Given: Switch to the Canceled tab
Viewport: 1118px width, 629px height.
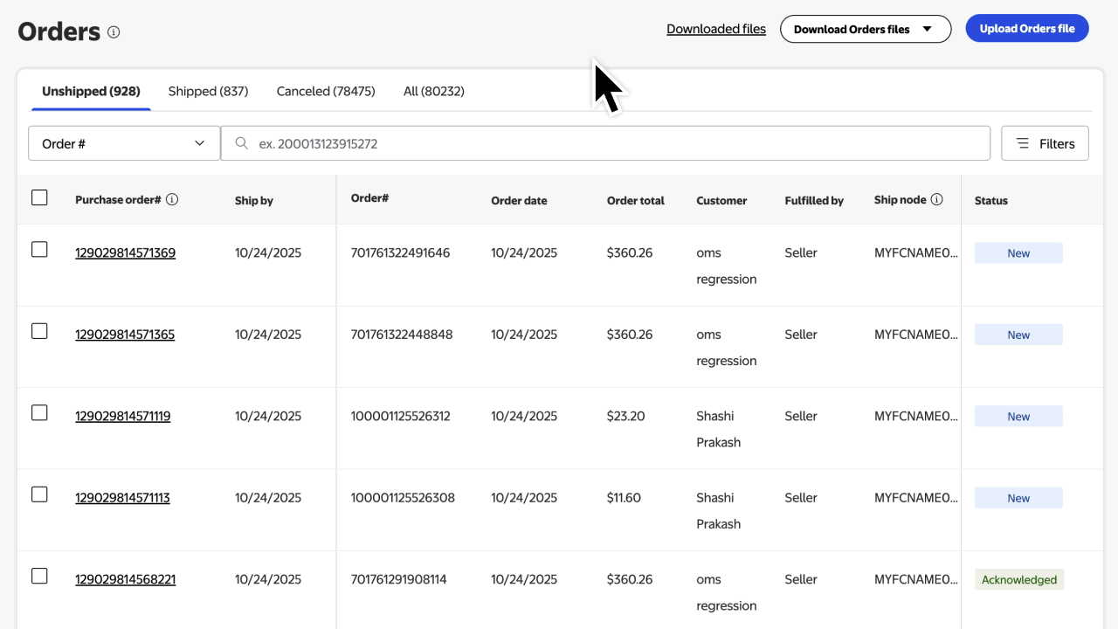Looking at the screenshot, I should coord(325,91).
